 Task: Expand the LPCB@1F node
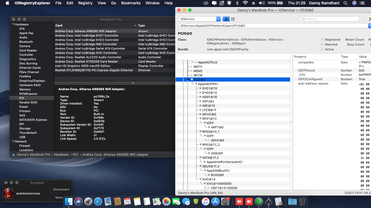[200, 110]
